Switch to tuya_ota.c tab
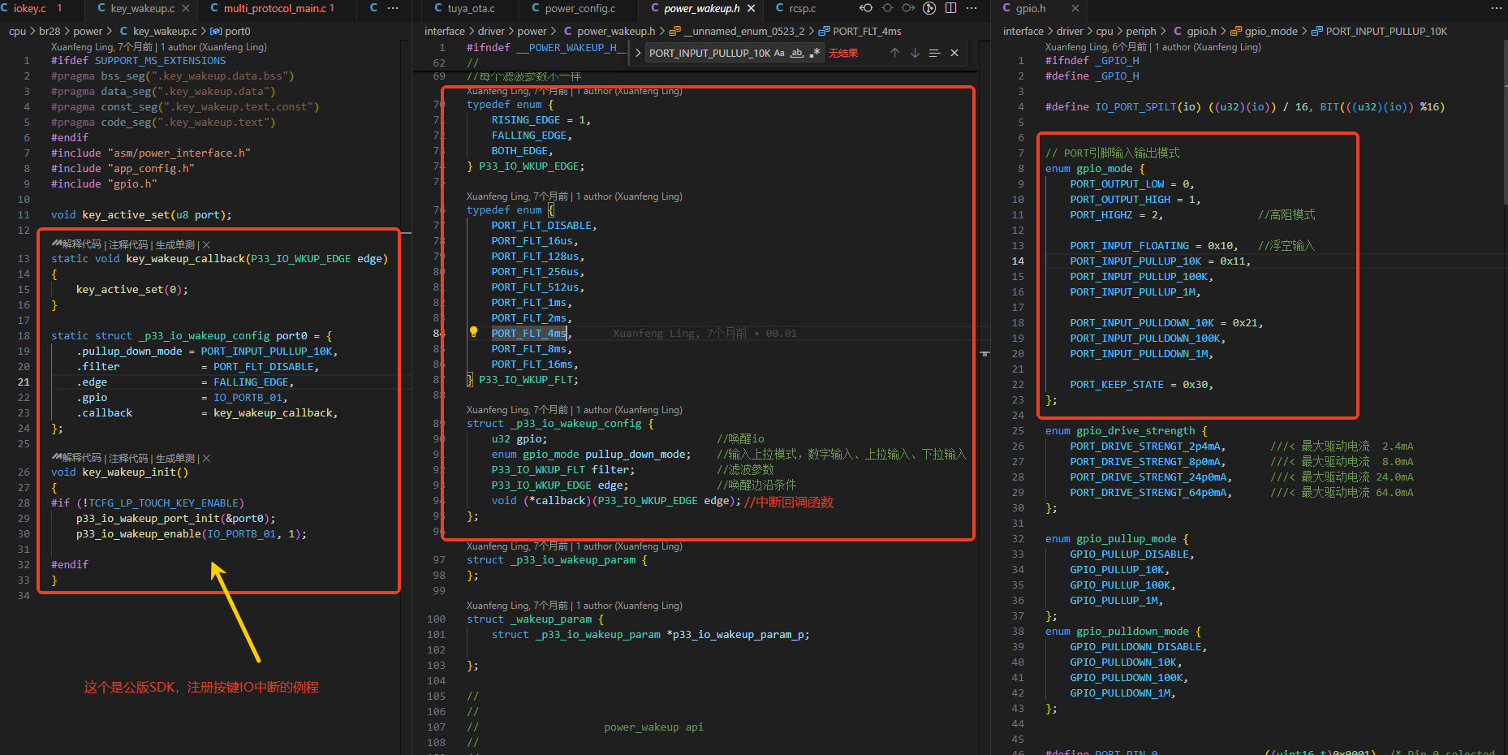 471,8
